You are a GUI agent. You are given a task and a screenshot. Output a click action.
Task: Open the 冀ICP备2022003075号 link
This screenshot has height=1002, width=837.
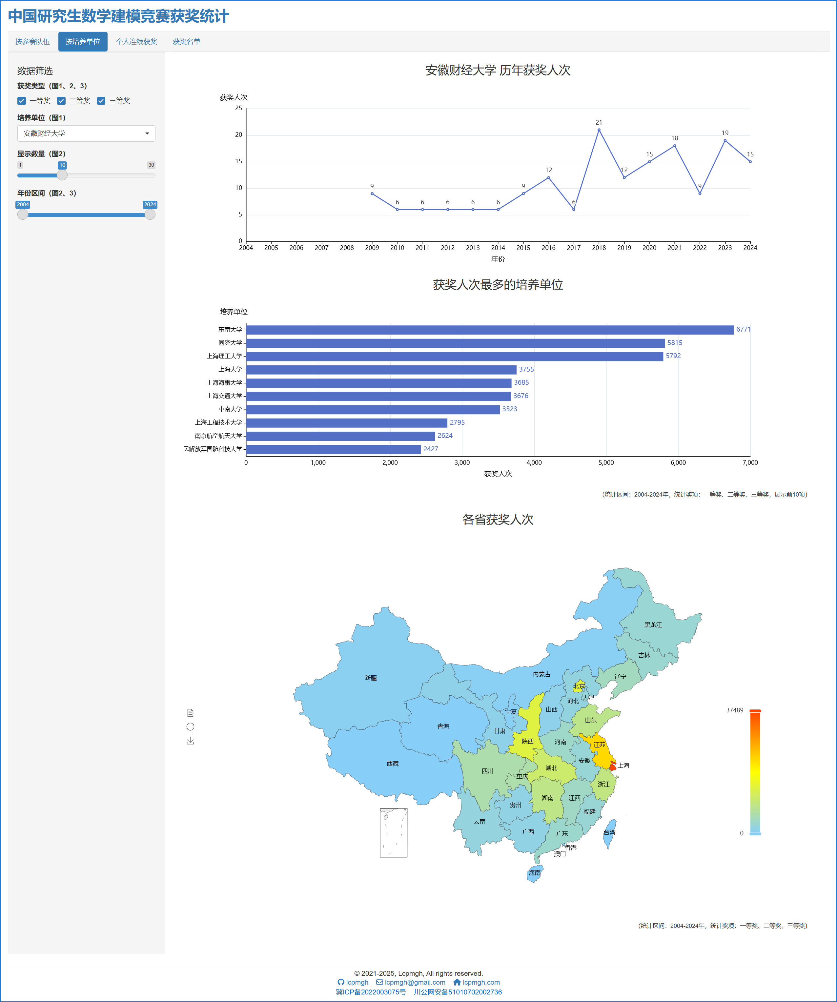click(371, 992)
